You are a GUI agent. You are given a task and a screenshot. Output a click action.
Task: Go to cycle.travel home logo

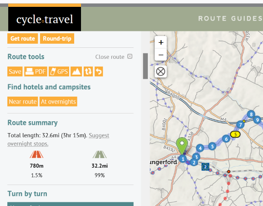pos(45,19)
